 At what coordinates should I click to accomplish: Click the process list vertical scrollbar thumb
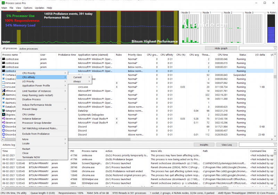click(275, 76)
